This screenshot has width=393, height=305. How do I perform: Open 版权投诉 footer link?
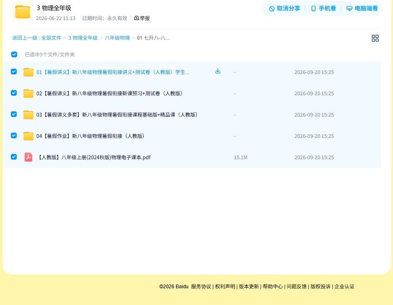pyautogui.click(x=320, y=287)
